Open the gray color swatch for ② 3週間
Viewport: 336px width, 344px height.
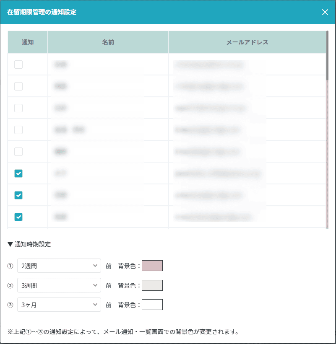[152, 285]
